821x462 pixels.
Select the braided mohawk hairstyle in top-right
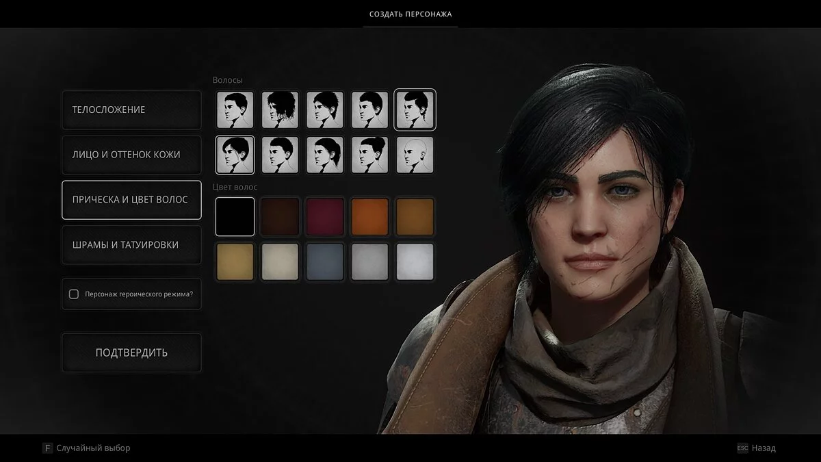tap(415, 110)
